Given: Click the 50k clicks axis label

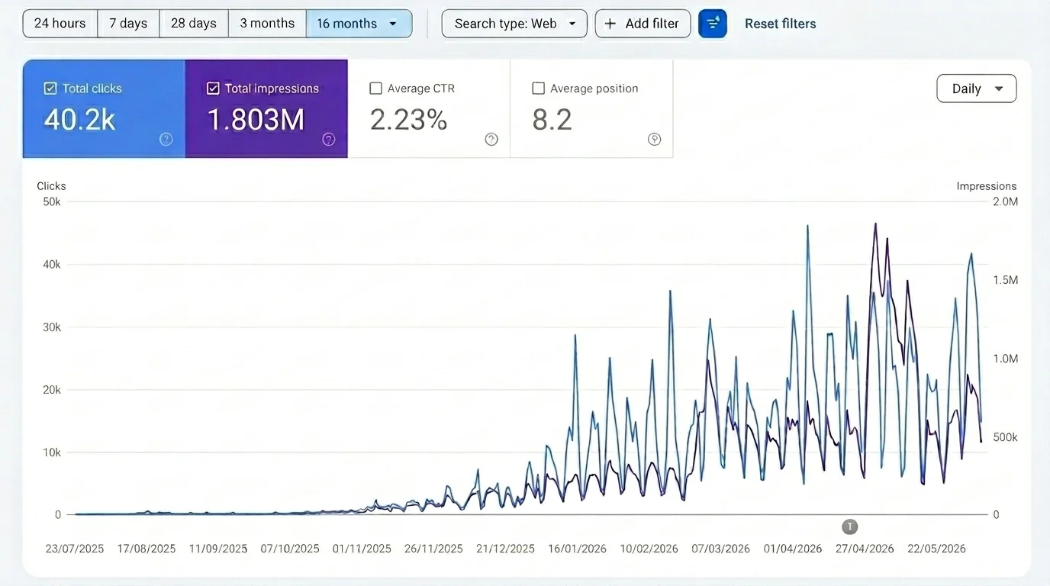Looking at the screenshot, I should coord(52,202).
